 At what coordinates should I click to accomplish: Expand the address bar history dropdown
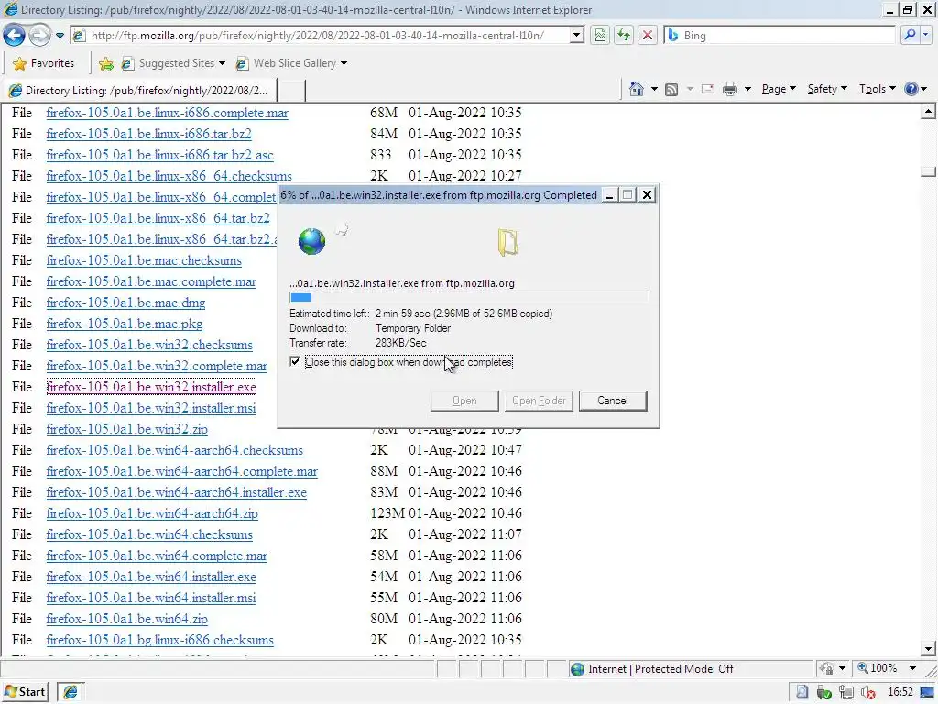[577, 36]
